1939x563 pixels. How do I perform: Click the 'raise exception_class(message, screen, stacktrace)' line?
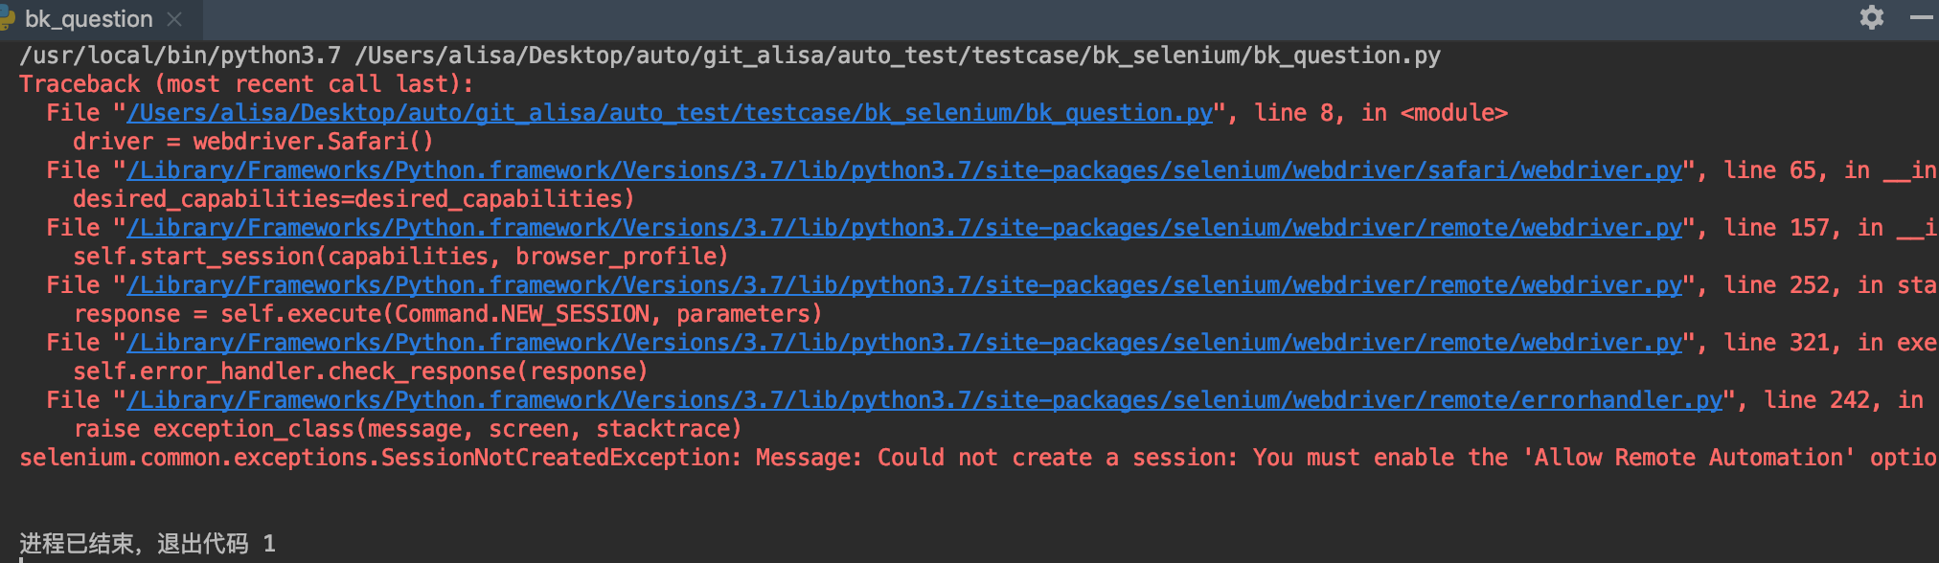pos(407,429)
